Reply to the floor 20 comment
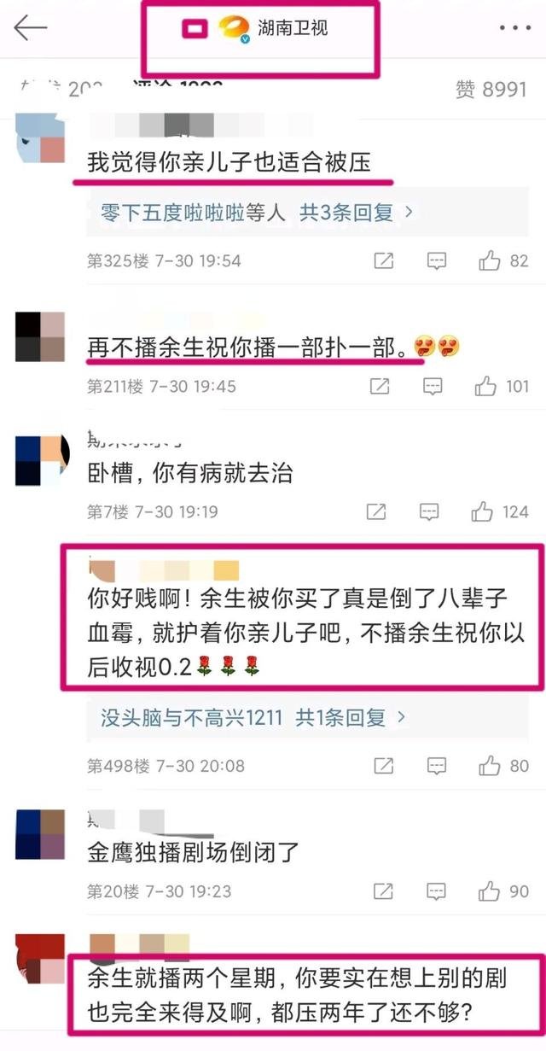The image size is (546, 1051). coord(437,891)
